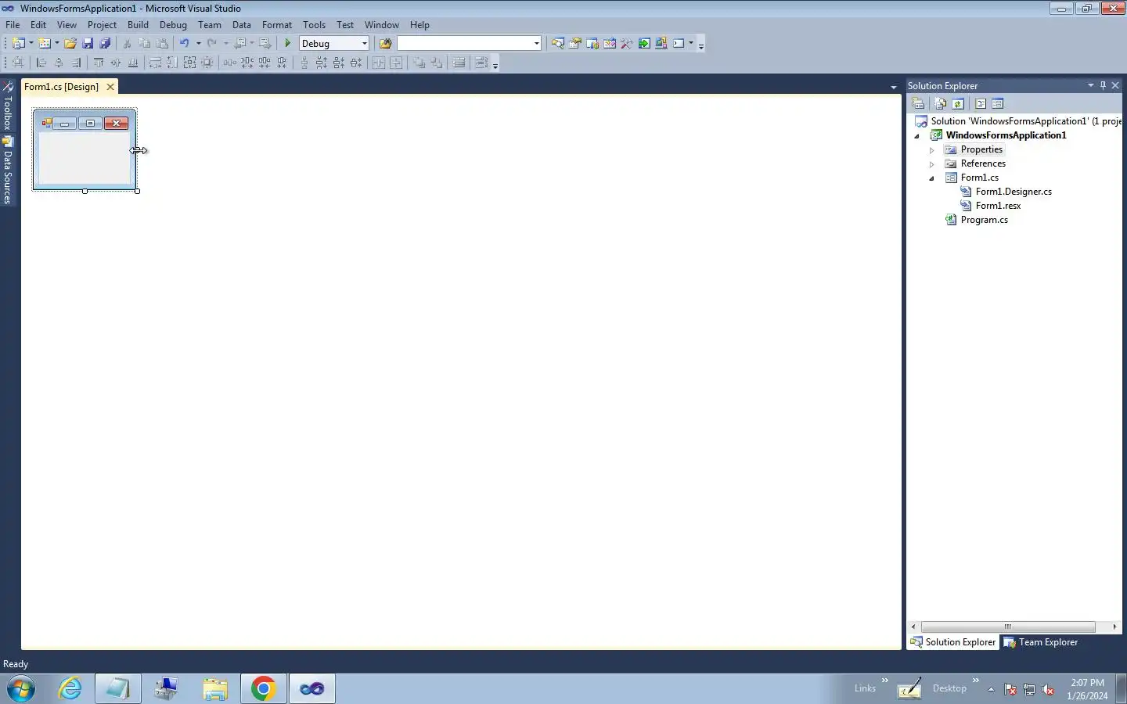Screen dimensions: 1127x704
Task: Toggle the Solution Explorer auto-hide pin
Action: (1103, 85)
